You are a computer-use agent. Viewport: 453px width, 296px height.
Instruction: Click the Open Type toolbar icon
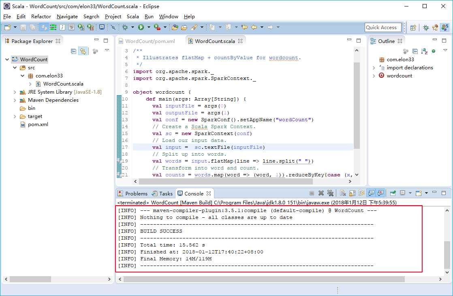175,27
